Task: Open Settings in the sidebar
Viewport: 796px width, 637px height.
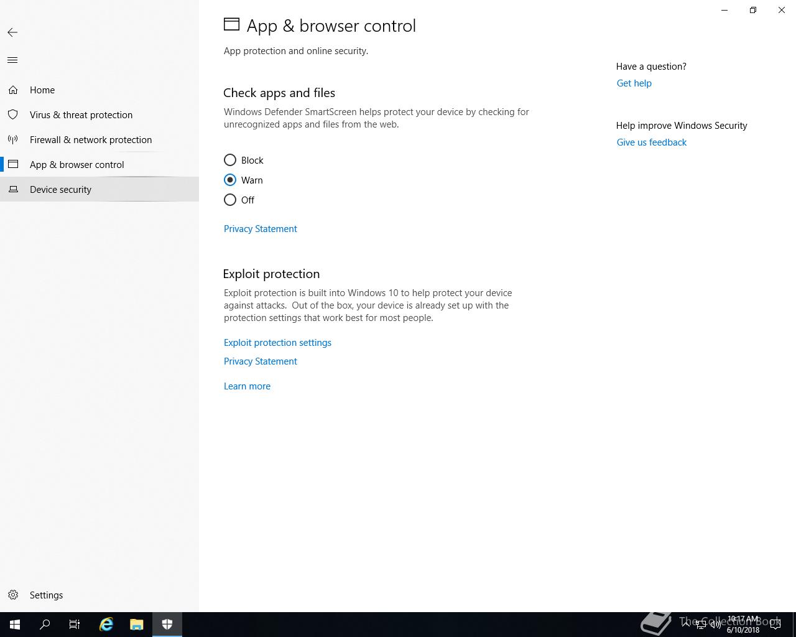Action: (46, 595)
